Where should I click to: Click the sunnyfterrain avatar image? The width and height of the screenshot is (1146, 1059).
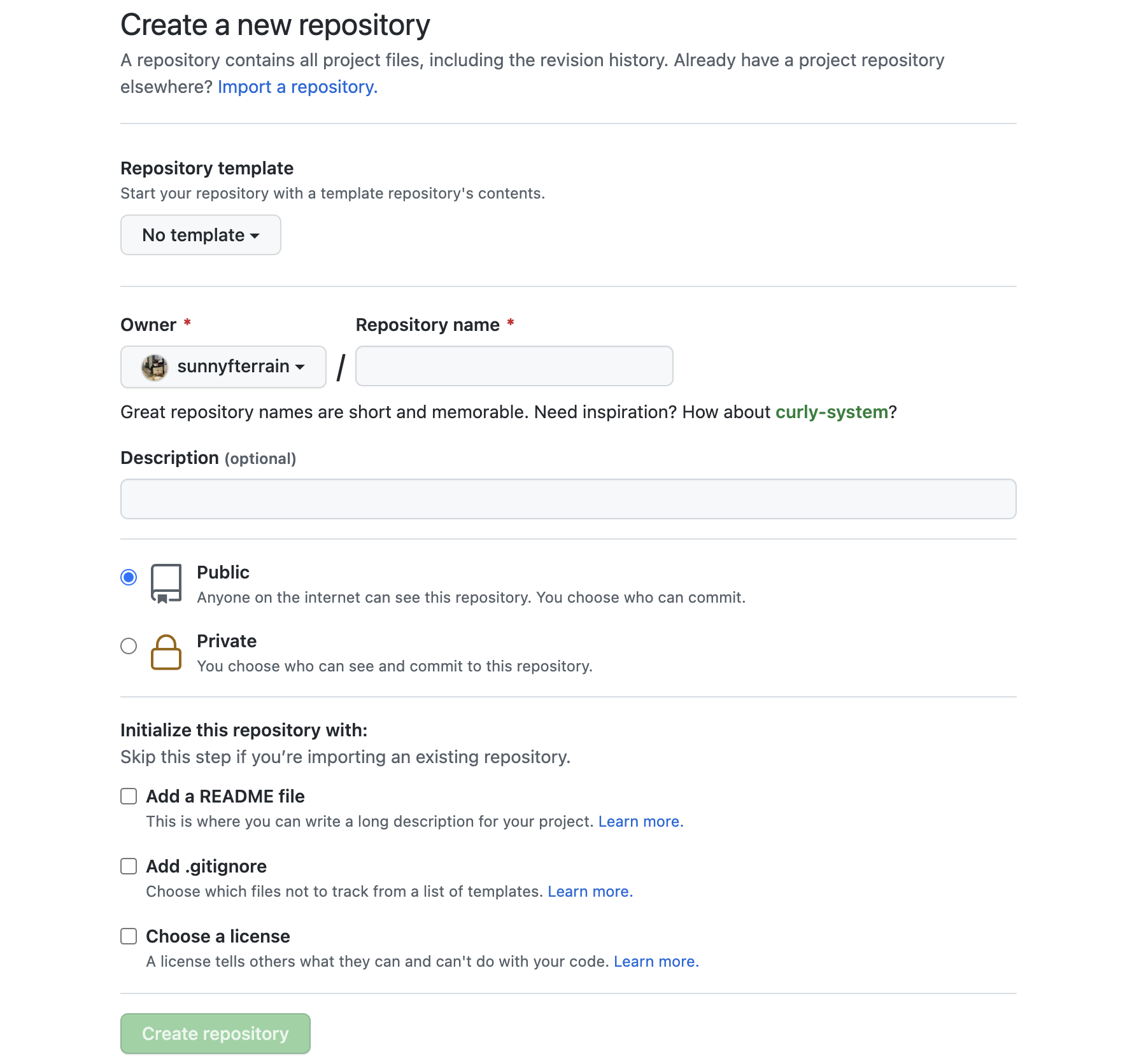(x=154, y=367)
